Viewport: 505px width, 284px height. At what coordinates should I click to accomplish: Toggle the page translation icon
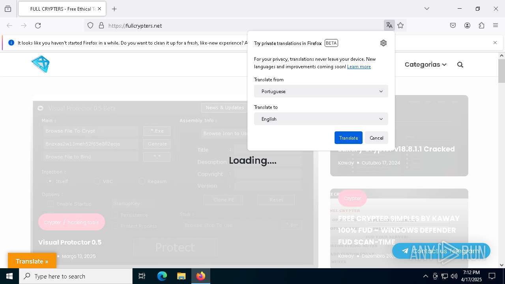[389, 26]
